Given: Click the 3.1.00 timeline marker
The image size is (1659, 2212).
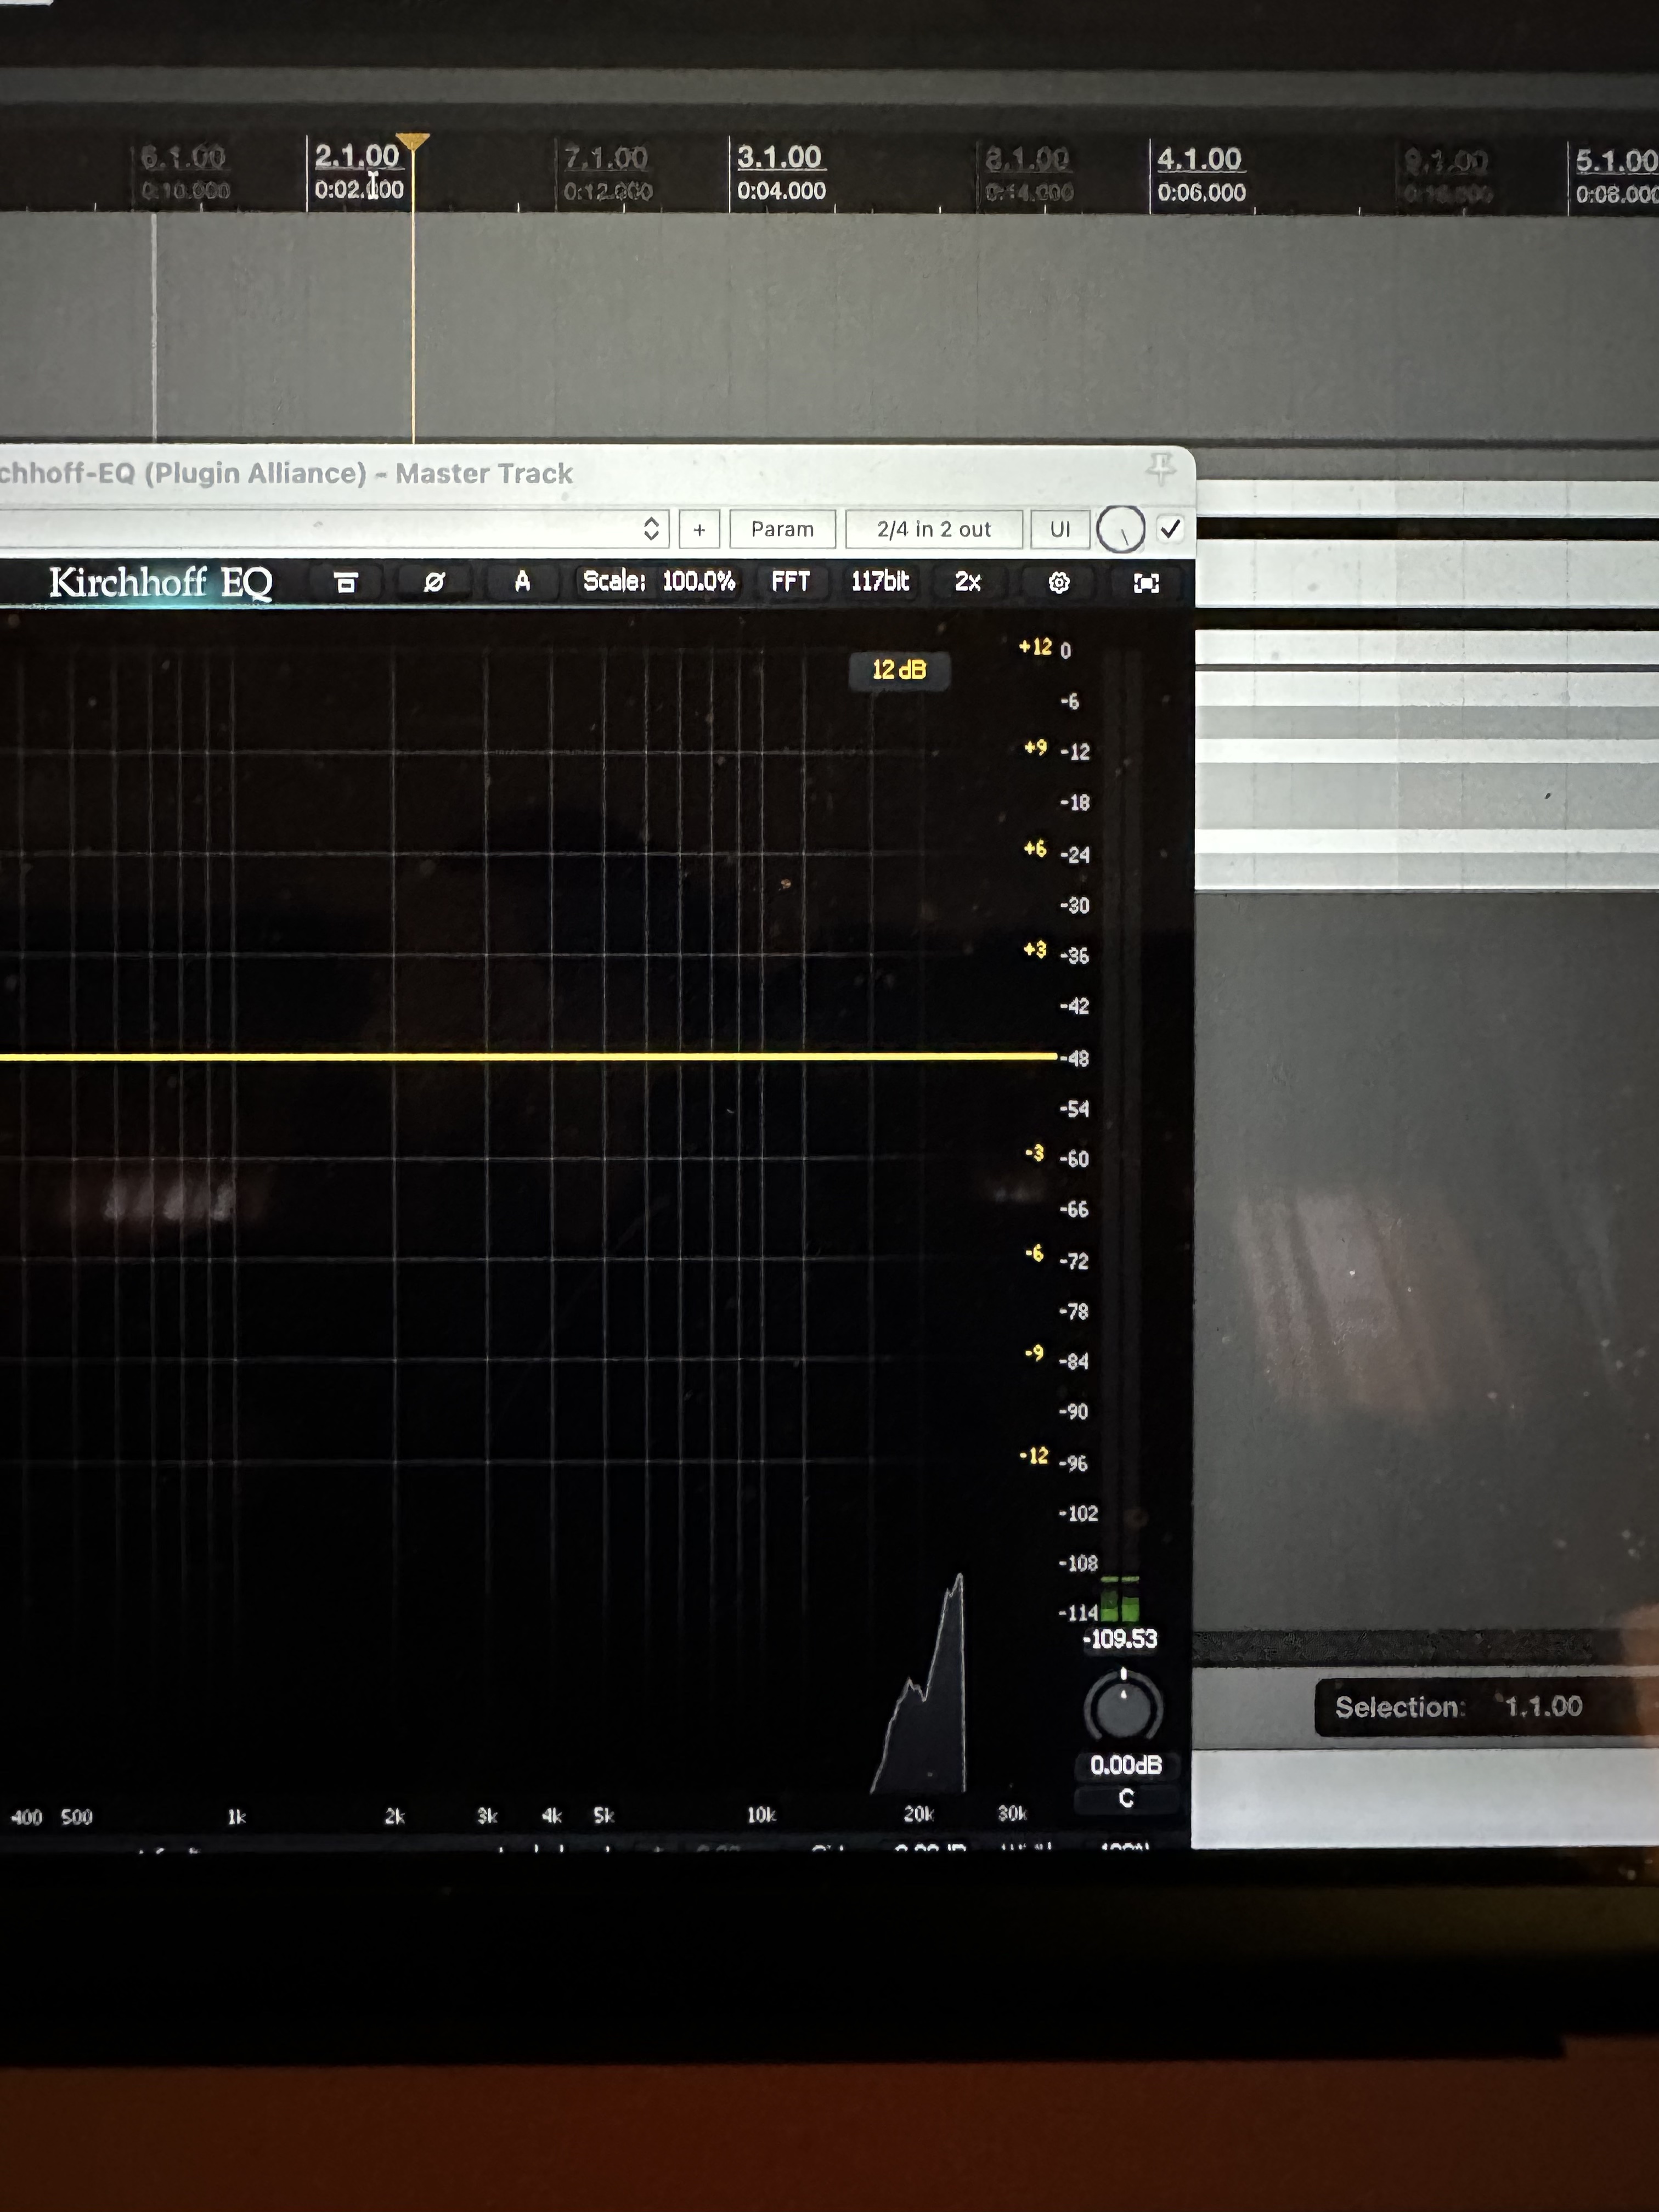Looking at the screenshot, I should point(779,157).
